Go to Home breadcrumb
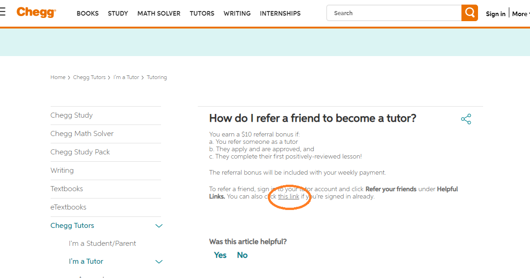Screen dimensions: 530x278 coord(58,77)
